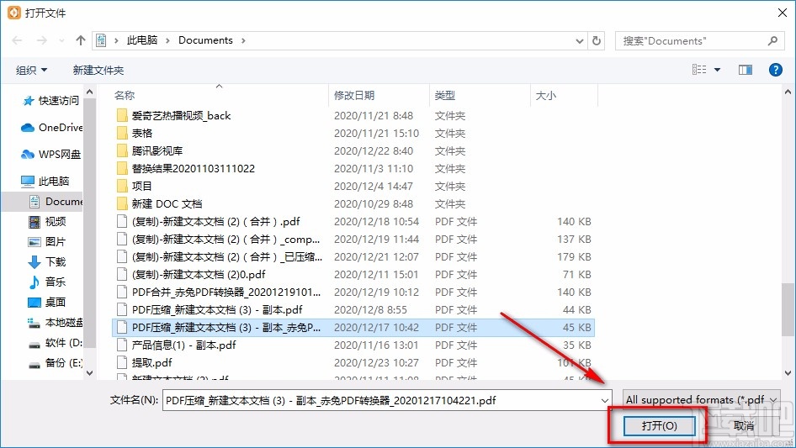Select OneDrive in navigation pane
796x448 pixels.
(51, 128)
